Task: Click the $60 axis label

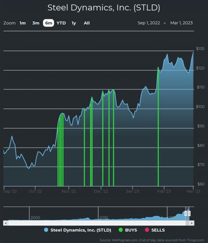Action: click(x=201, y=184)
